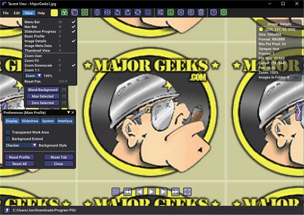Select Zoom 1:1 menu entry
The height and width of the screenshot is (215, 304).
click(50, 70)
